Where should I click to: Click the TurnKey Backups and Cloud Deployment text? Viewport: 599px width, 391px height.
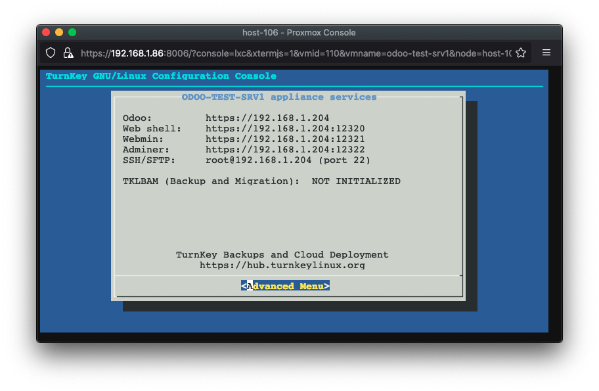[282, 254]
